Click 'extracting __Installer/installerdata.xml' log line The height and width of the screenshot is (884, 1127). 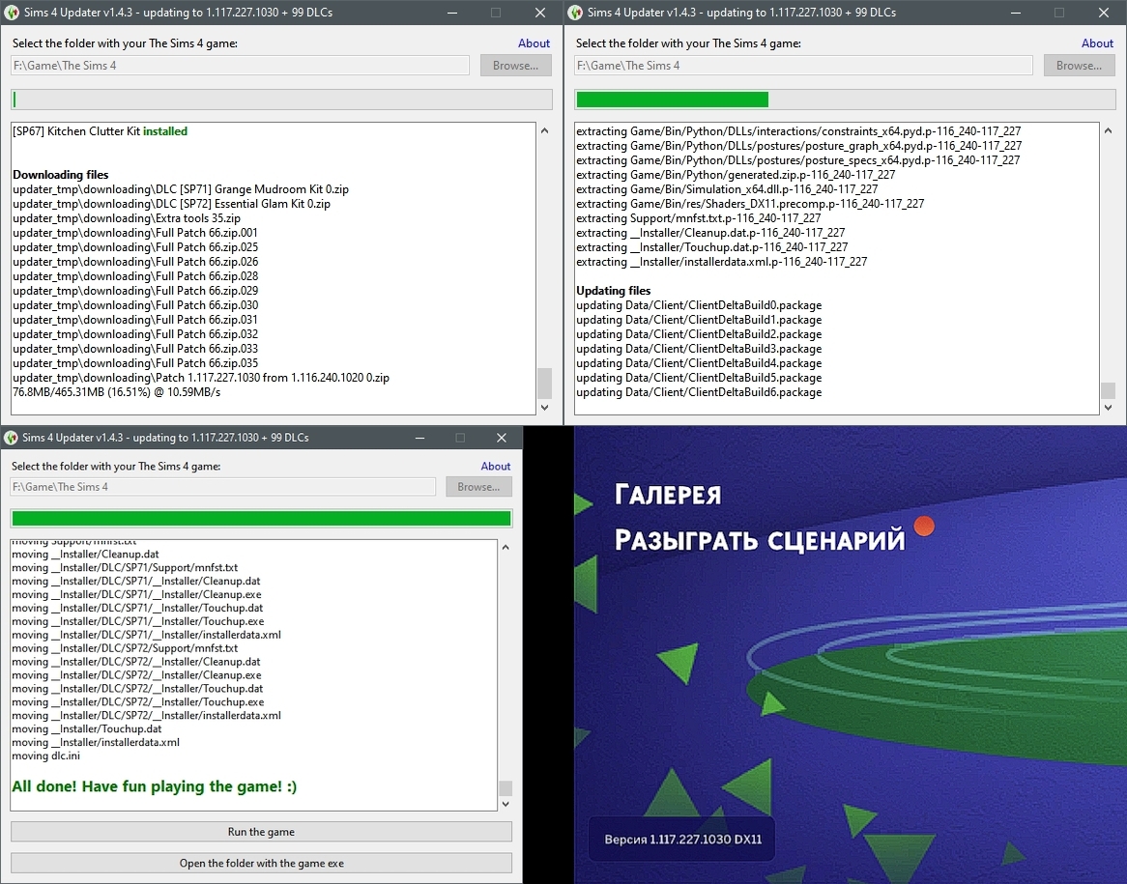click(722, 262)
